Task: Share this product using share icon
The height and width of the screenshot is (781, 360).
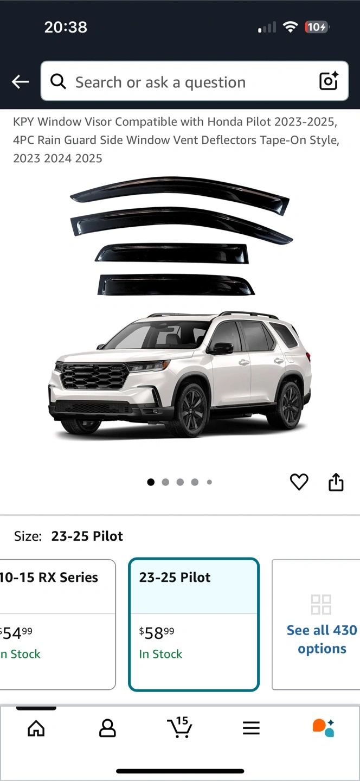Action: (x=336, y=482)
